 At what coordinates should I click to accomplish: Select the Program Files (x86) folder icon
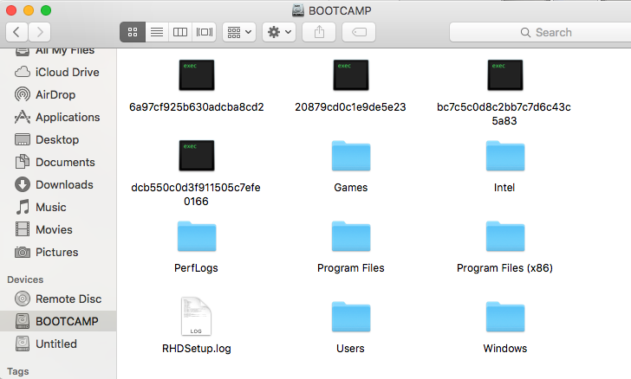click(x=505, y=236)
